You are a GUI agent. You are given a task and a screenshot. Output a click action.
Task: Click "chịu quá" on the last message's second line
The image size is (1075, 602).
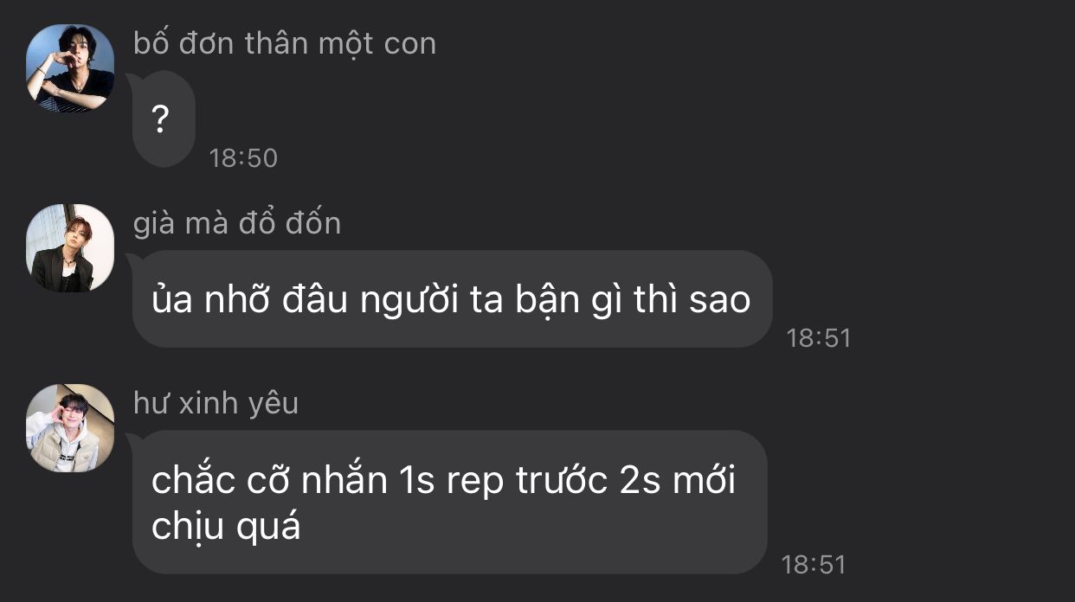coord(226,527)
